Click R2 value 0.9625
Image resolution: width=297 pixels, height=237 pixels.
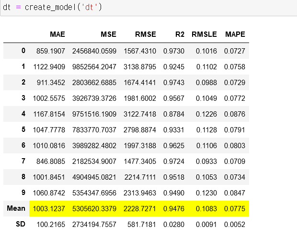[174, 146]
